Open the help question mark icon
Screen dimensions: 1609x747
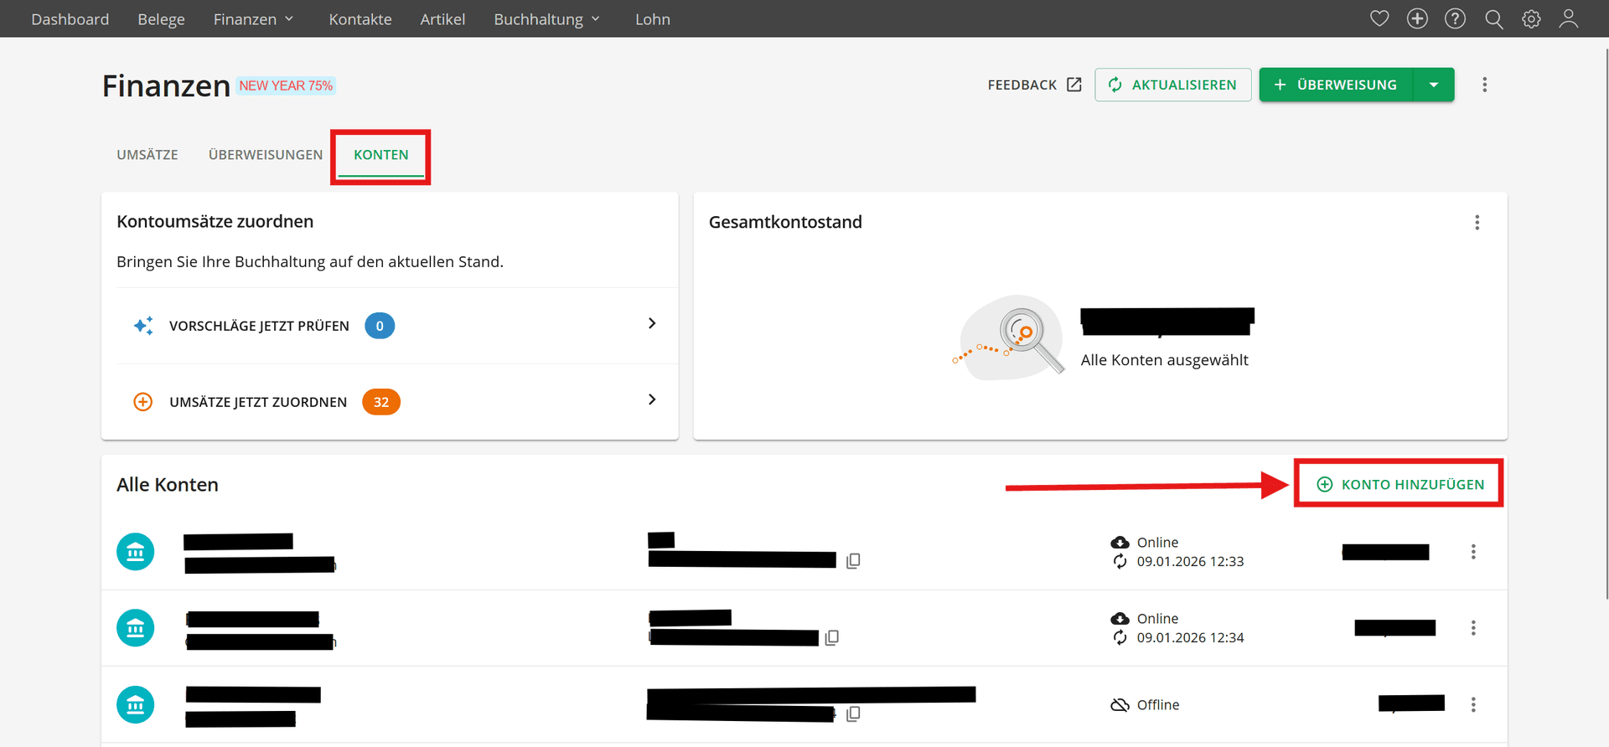point(1455,18)
